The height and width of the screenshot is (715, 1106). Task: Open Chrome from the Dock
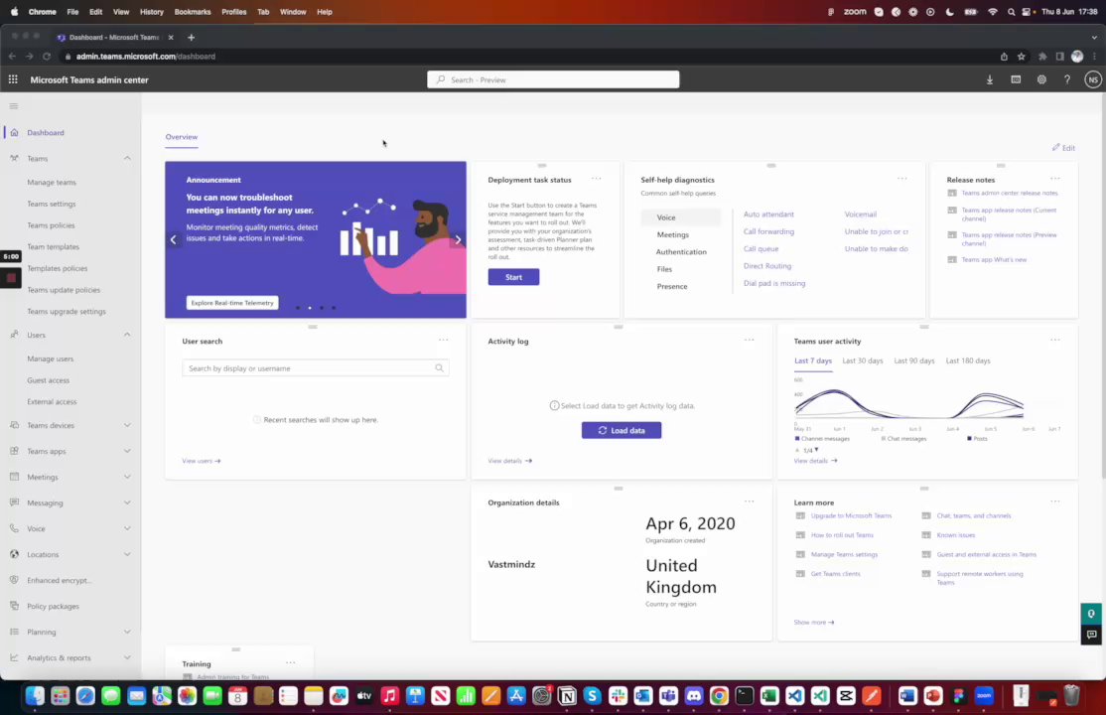pyautogui.click(x=719, y=696)
